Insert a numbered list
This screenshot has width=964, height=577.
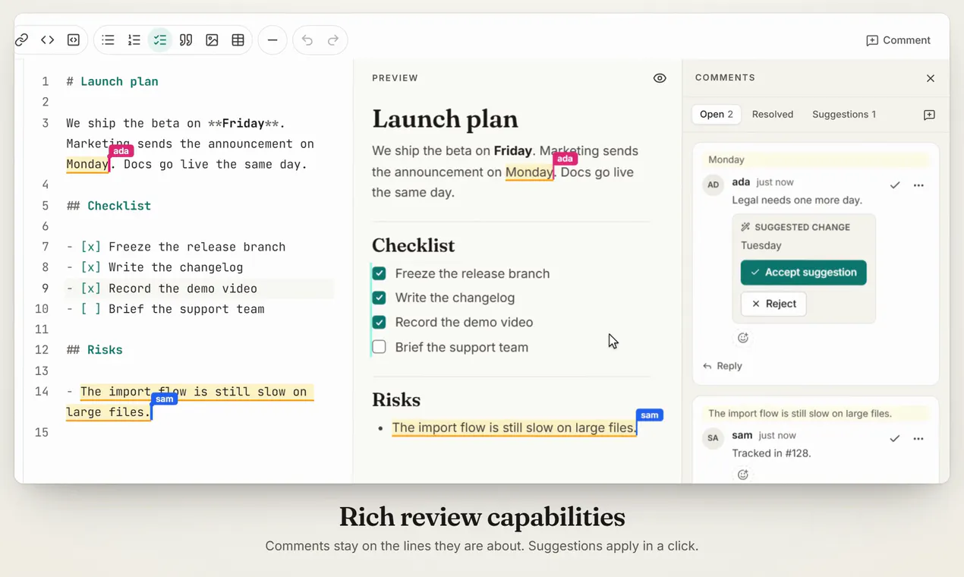coord(134,40)
